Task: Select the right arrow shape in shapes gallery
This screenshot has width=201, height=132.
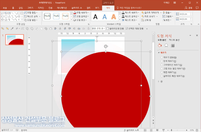Action: 19,16
